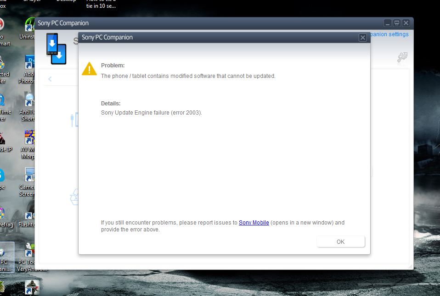Click the 'Details:' heading text
Viewport: 440px width, 296px height.
click(x=111, y=104)
